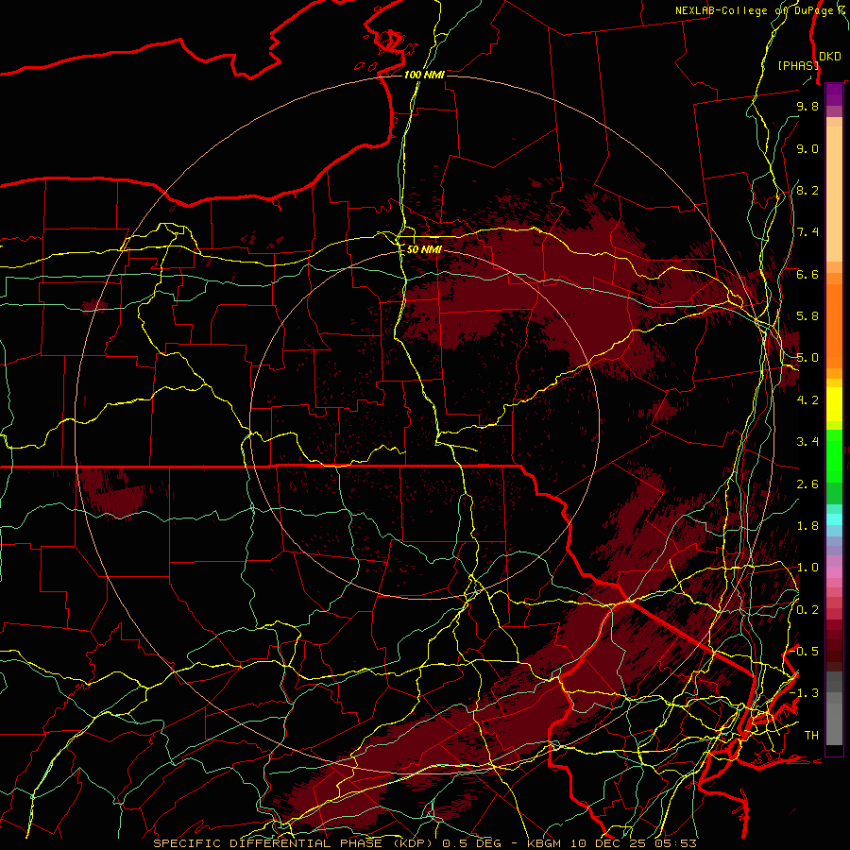Click the 4.2 value on the scale
Screen dimensions: 850x850
(x=807, y=400)
